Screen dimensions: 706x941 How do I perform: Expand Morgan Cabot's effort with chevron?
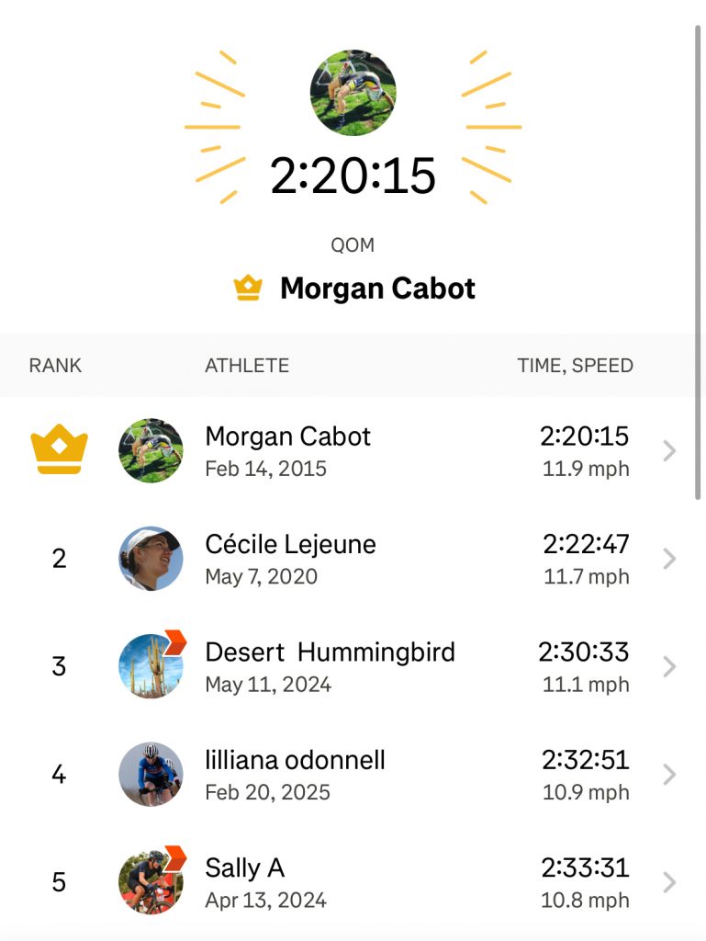(x=669, y=450)
